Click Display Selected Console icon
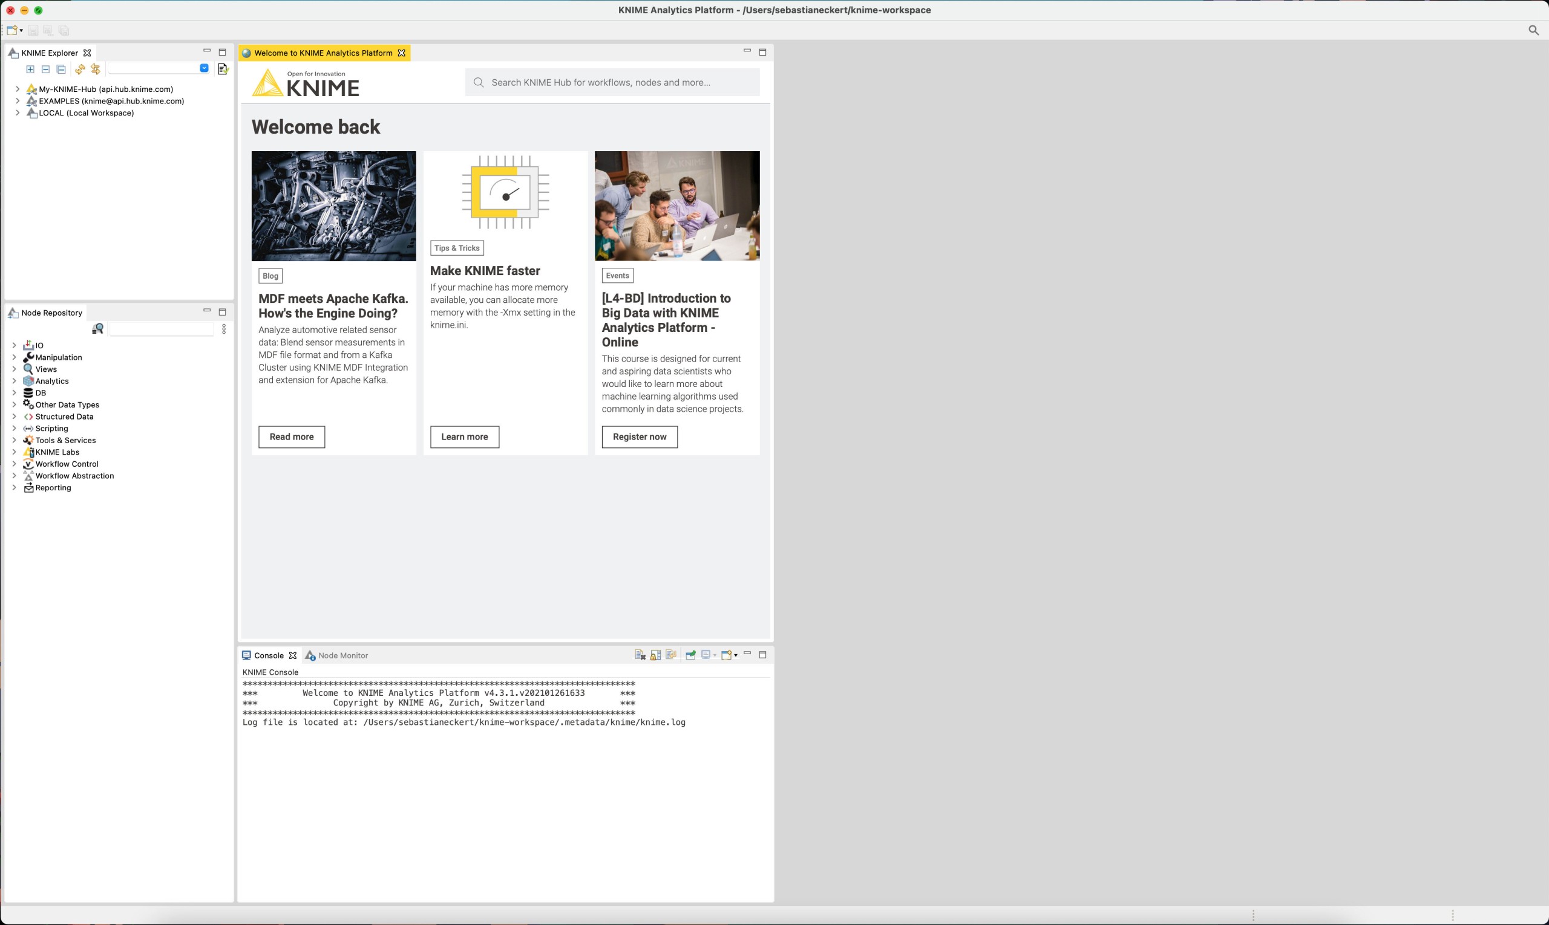This screenshot has height=925, width=1549. point(706,655)
